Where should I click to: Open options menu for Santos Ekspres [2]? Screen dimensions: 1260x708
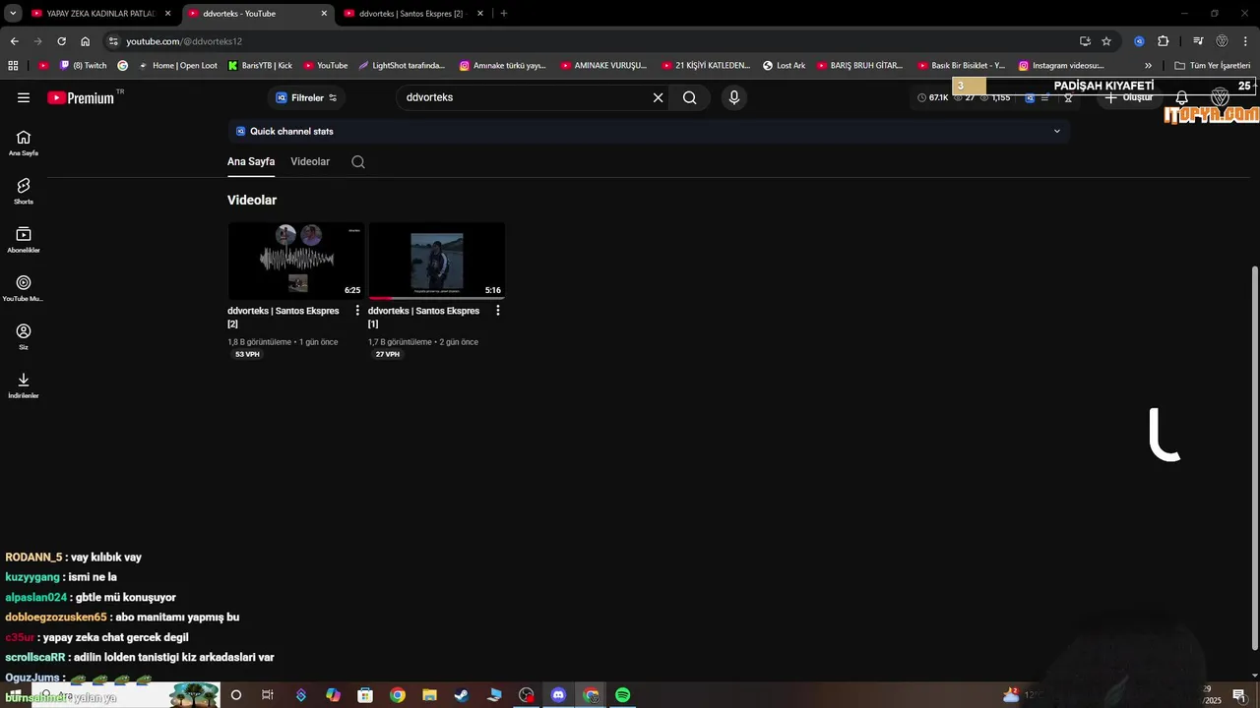tap(357, 311)
